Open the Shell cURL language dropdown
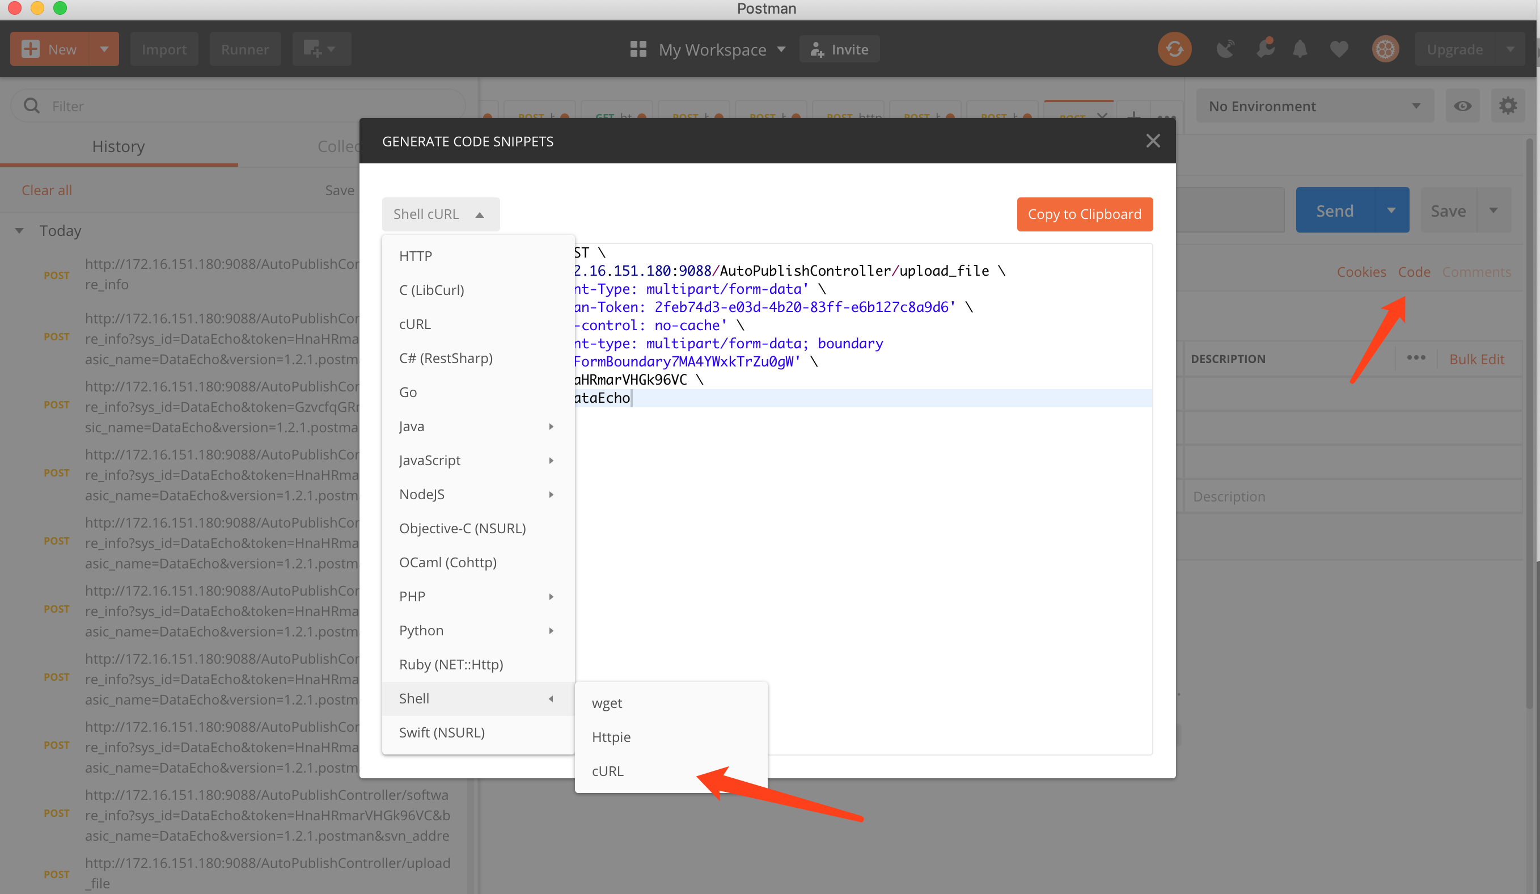Screen dimensions: 1540x894 pos(441,214)
